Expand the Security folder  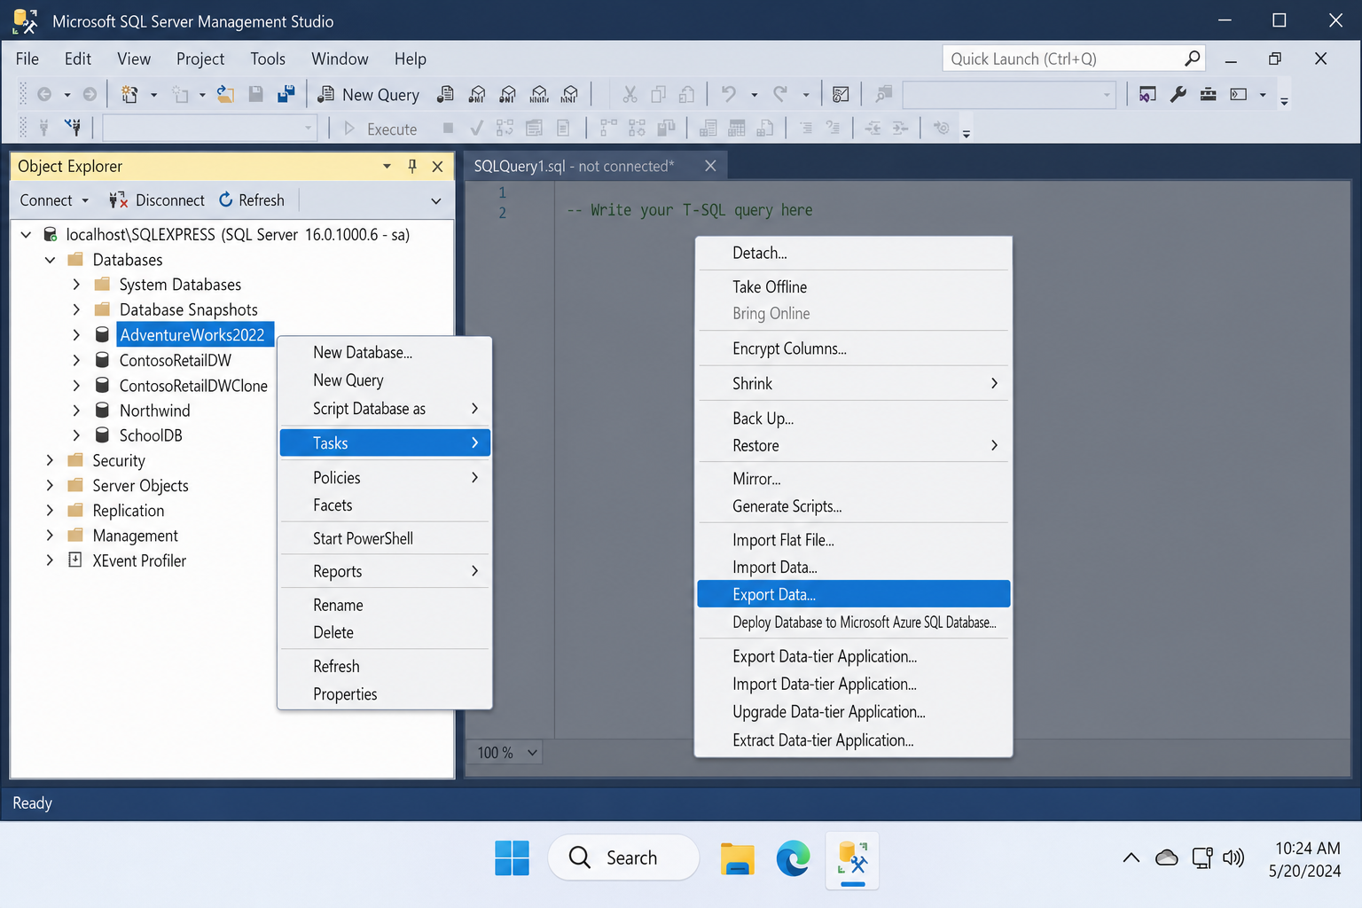(51, 460)
